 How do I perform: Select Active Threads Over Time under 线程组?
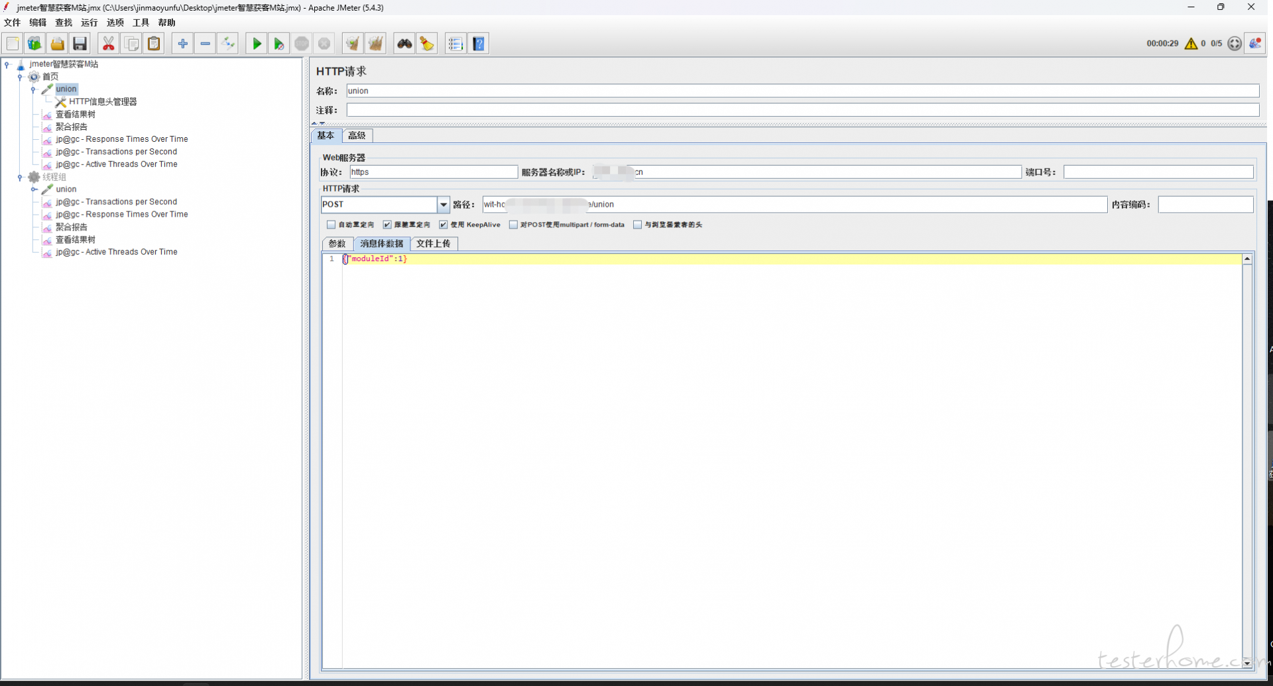click(x=117, y=252)
